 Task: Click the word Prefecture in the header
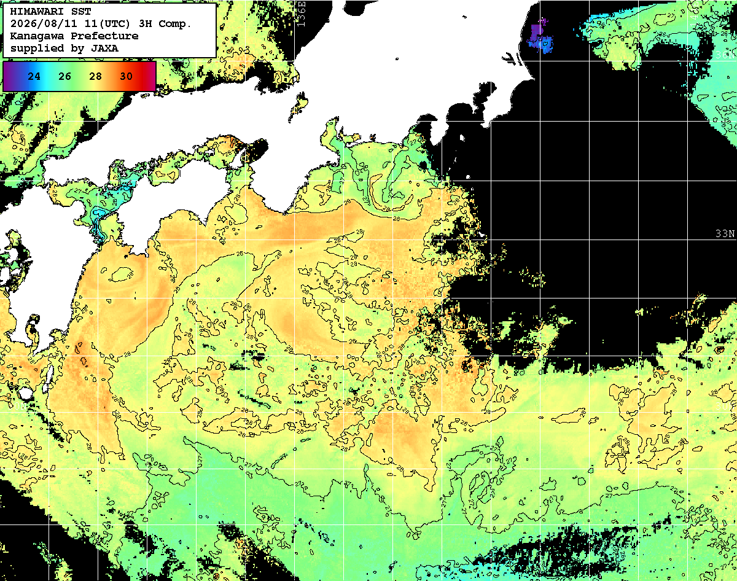104,36
